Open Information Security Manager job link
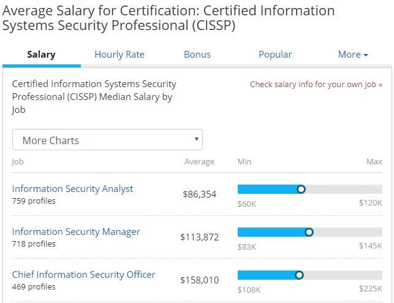The height and width of the screenshot is (303, 394). click(76, 232)
